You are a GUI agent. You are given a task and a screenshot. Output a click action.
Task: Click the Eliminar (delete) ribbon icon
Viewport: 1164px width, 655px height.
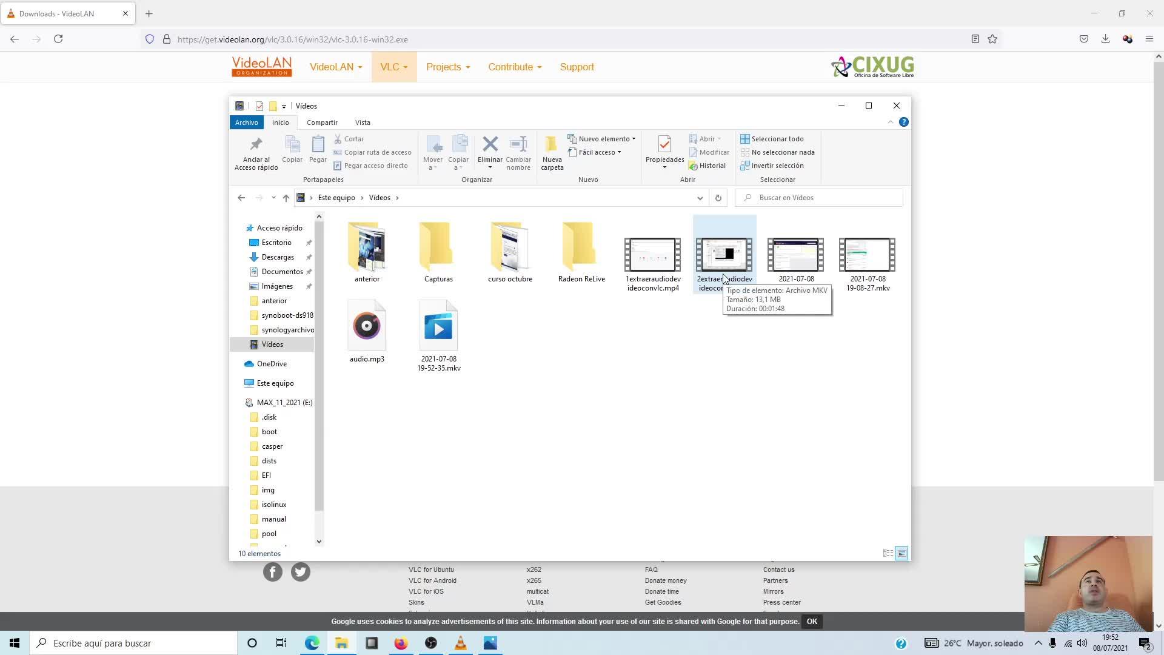(490, 145)
